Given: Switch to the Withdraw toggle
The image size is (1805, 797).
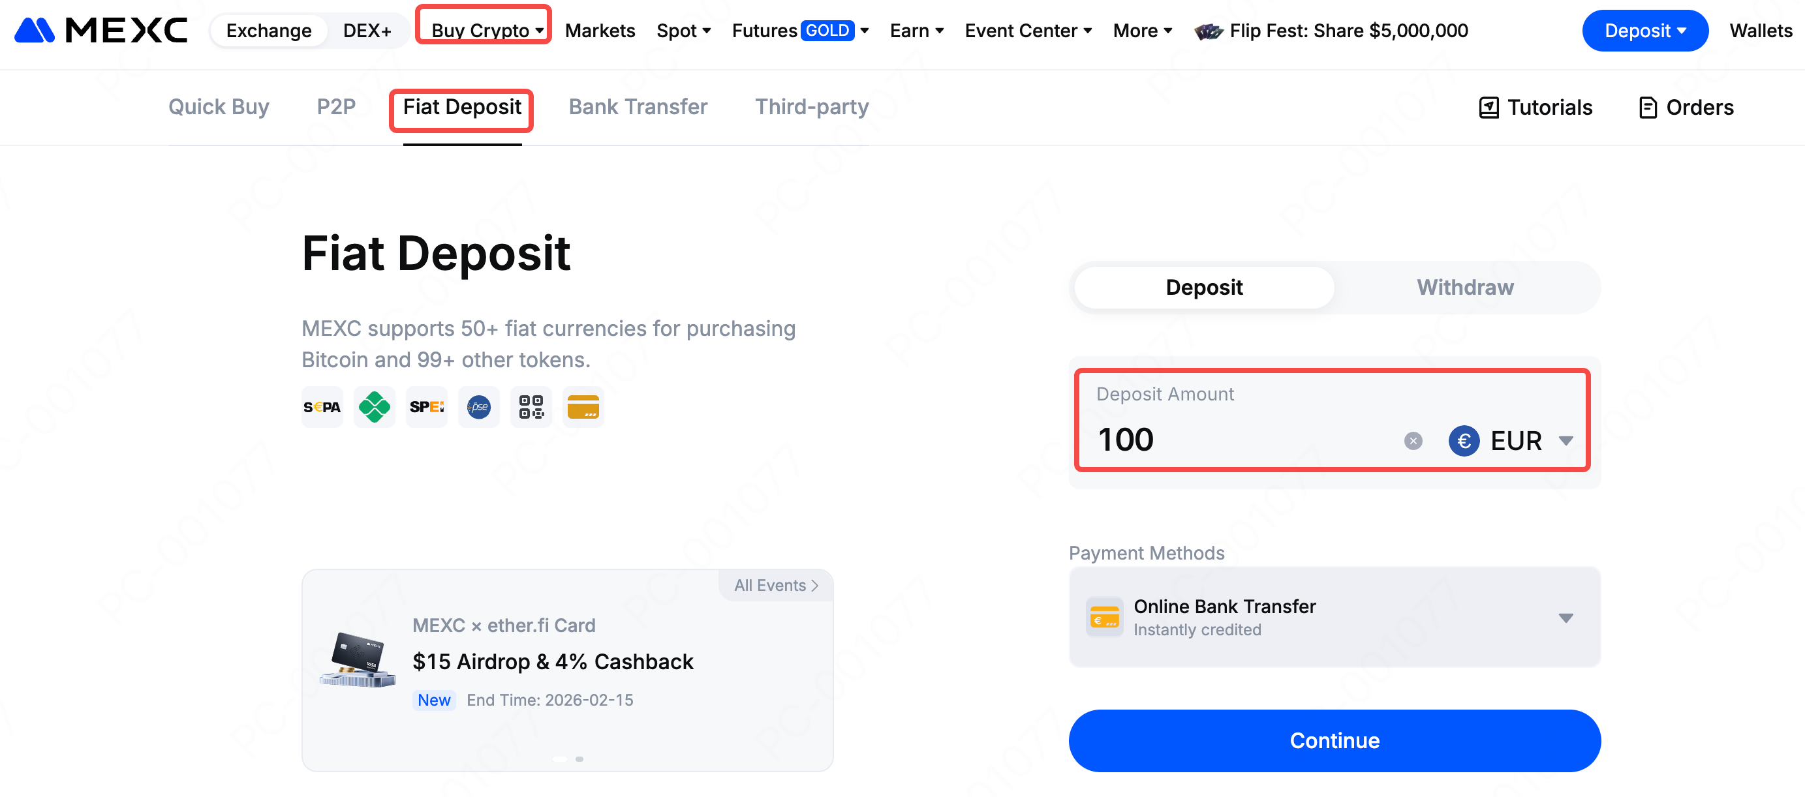Looking at the screenshot, I should tap(1464, 287).
